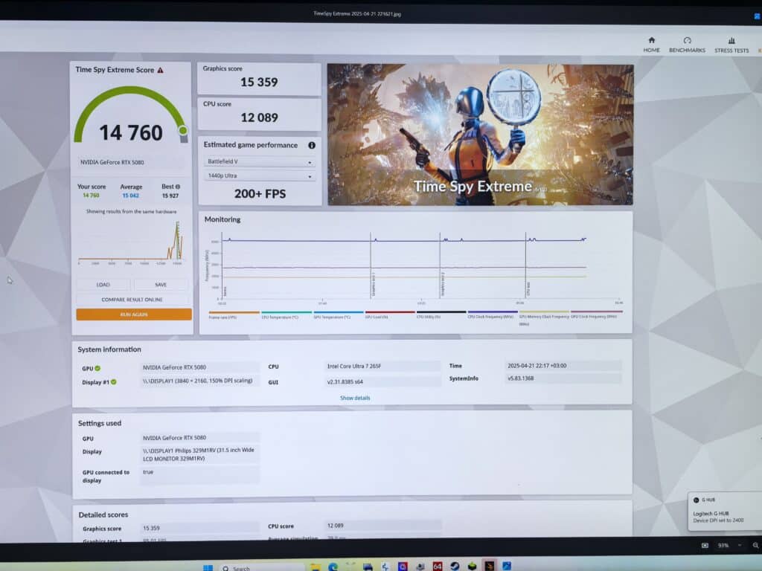The width and height of the screenshot is (762, 571).
Task: Open Steam from the taskbar
Action: pyautogui.click(x=455, y=566)
